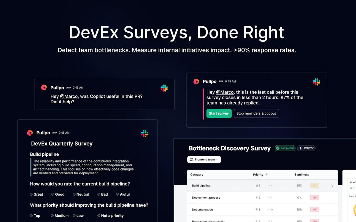Open the Build pipeline table row
The width and height of the screenshot is (356, 222).
pos(263,186)
